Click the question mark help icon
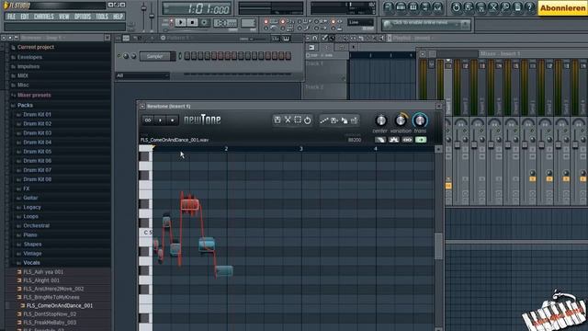Image resolution: width=588 pixels, height=331 pixels. click(529, 7)
